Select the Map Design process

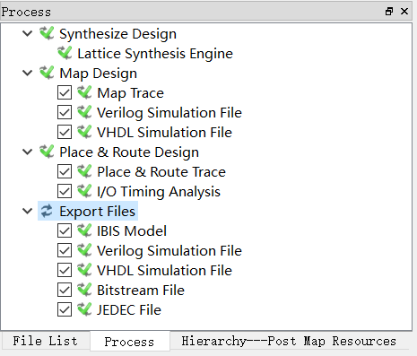click(98, 74)
